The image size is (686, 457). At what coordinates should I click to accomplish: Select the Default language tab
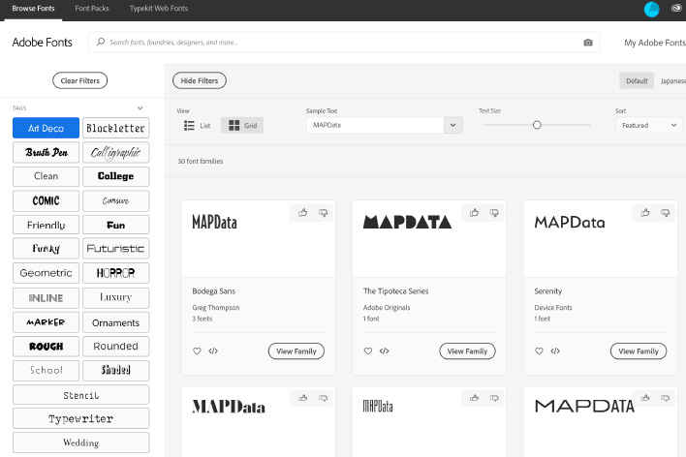coord(637,81)
